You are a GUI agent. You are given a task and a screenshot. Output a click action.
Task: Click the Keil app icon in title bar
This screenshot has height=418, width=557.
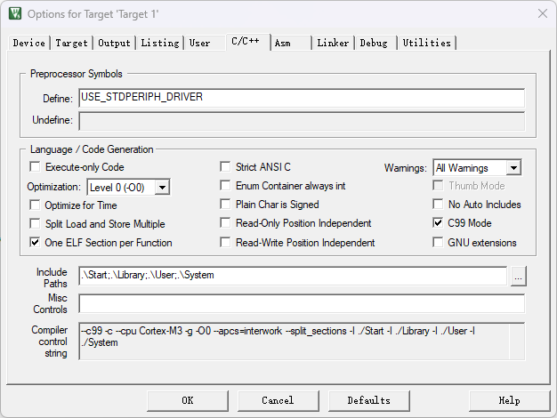coord(14,14)
